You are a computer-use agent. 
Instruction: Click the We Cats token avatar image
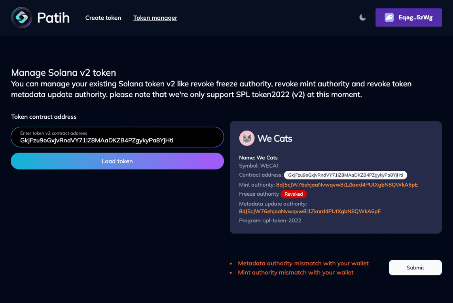tap(247, 138)
